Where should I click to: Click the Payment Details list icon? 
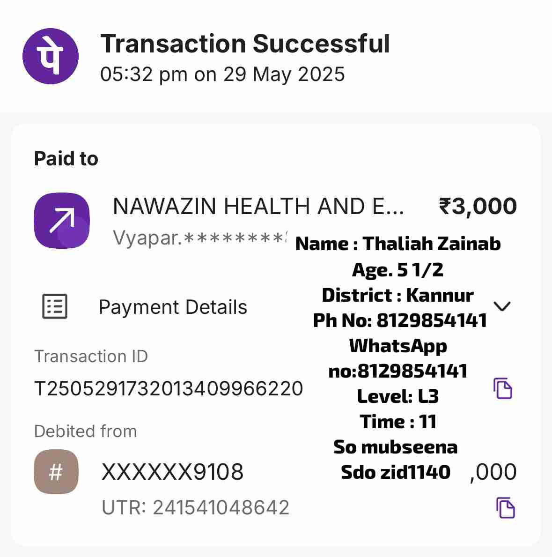tap(55, 307)
